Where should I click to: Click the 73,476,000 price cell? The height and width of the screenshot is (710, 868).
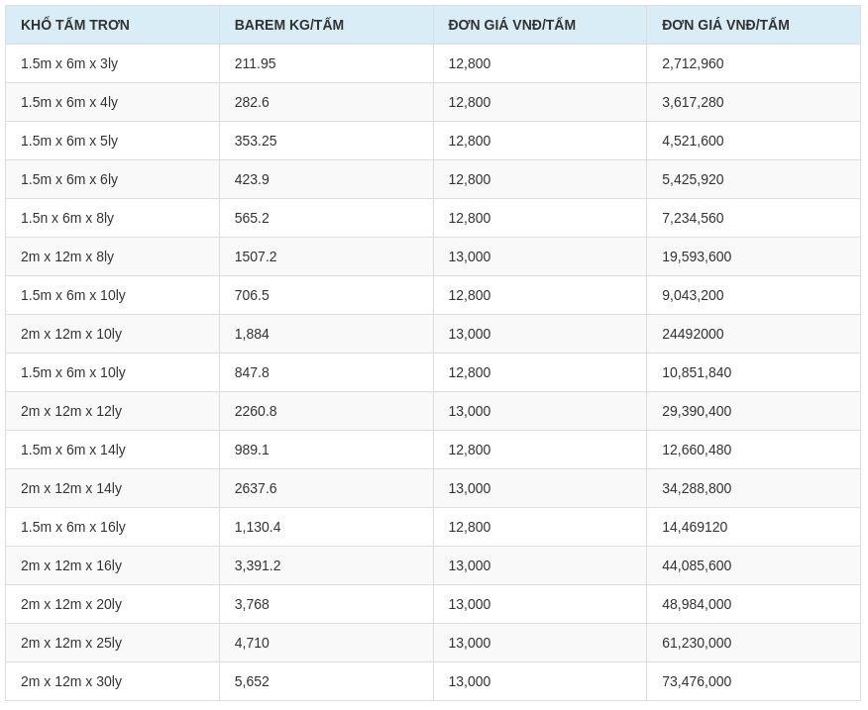click(697, 681)
